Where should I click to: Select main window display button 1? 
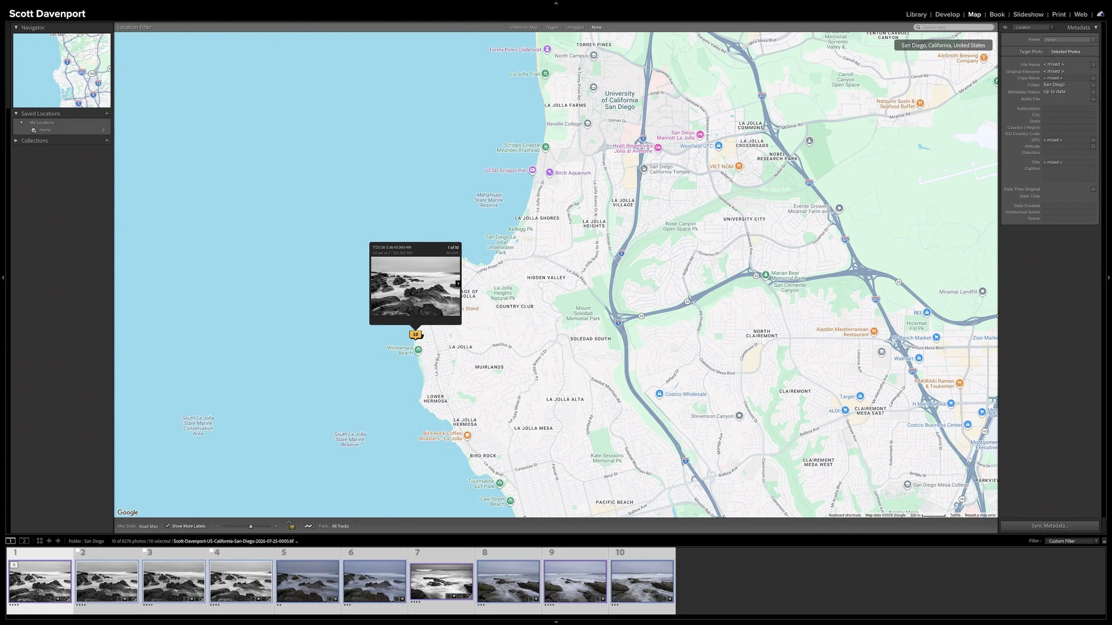coord(10,541)
